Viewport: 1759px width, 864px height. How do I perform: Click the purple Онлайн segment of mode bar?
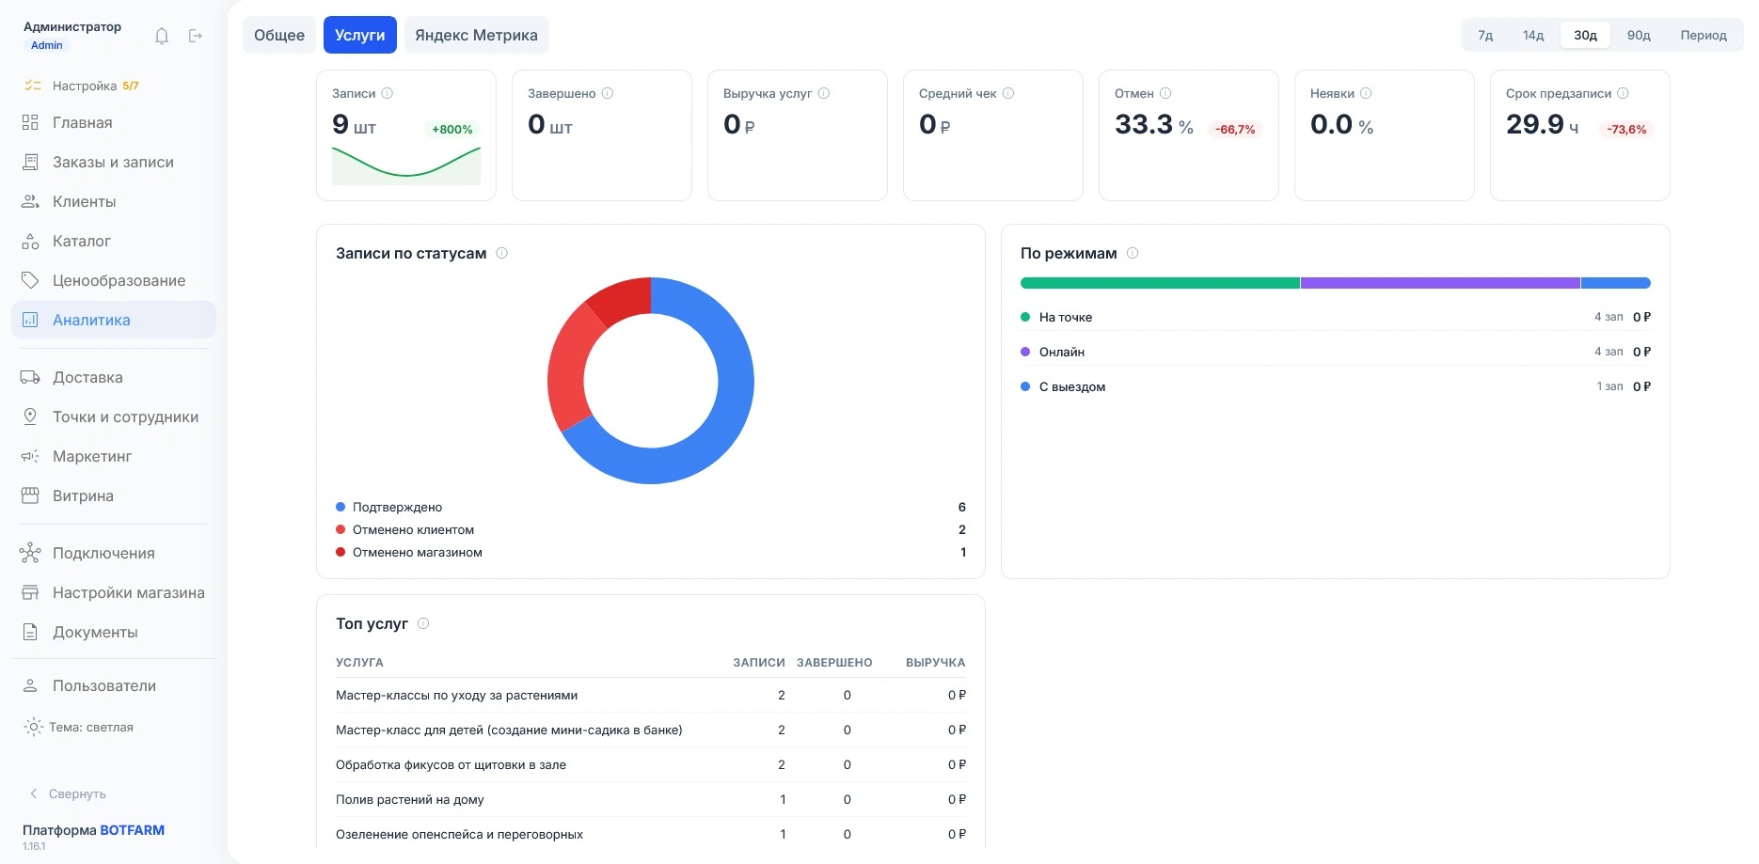(x=1440, y=283)
